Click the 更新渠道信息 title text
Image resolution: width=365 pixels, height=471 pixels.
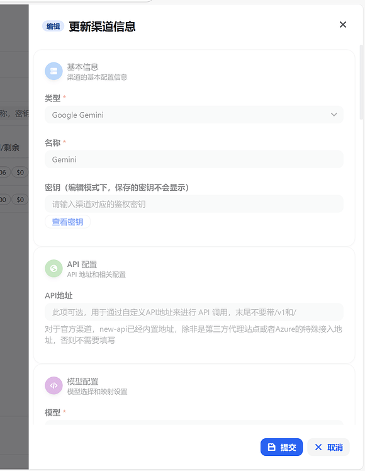click(102, 26)
